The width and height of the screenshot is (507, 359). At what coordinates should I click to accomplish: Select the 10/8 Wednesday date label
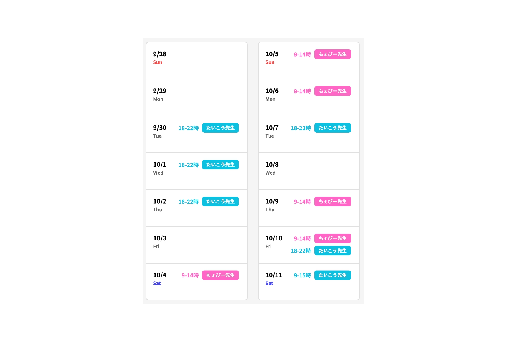tap(272, 168)
